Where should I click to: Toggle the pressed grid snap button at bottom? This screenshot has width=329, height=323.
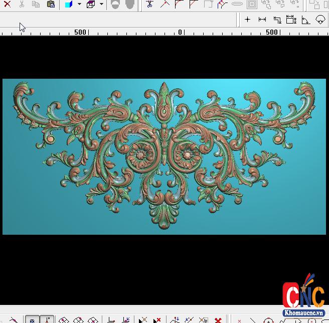pos(33,319)
